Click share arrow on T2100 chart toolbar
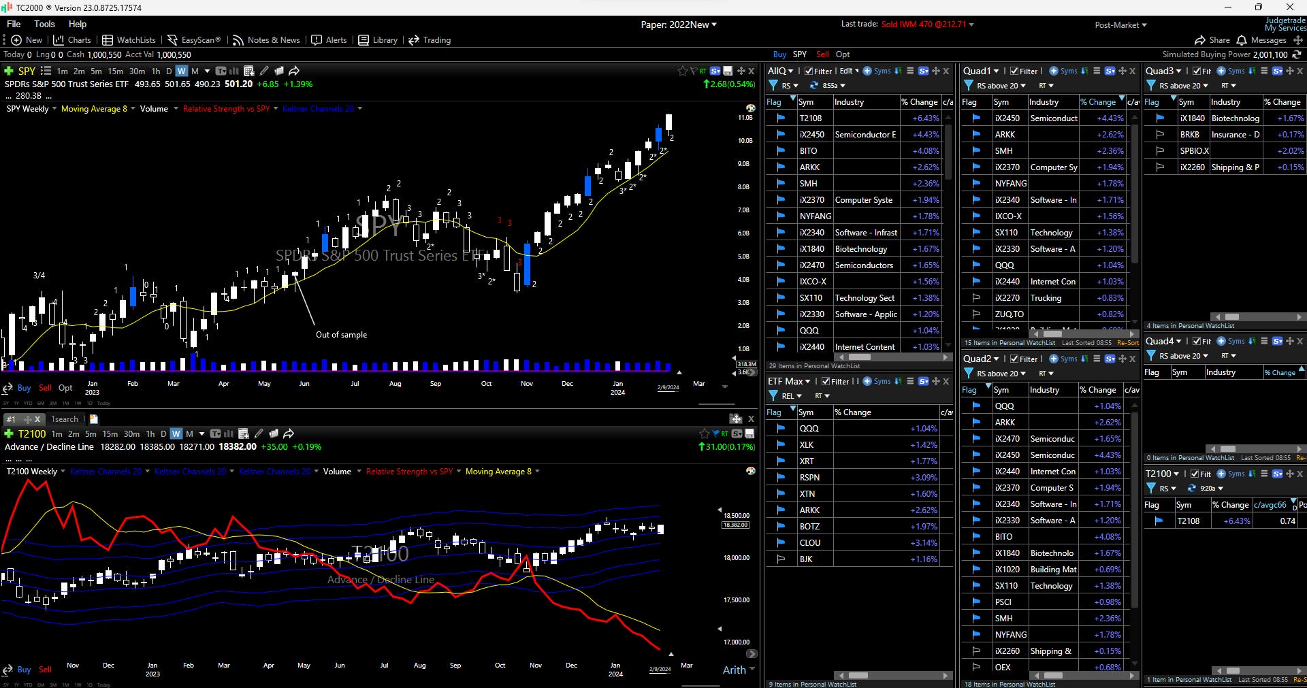This screenshot has width=1307, height=688. pos(289,433)
